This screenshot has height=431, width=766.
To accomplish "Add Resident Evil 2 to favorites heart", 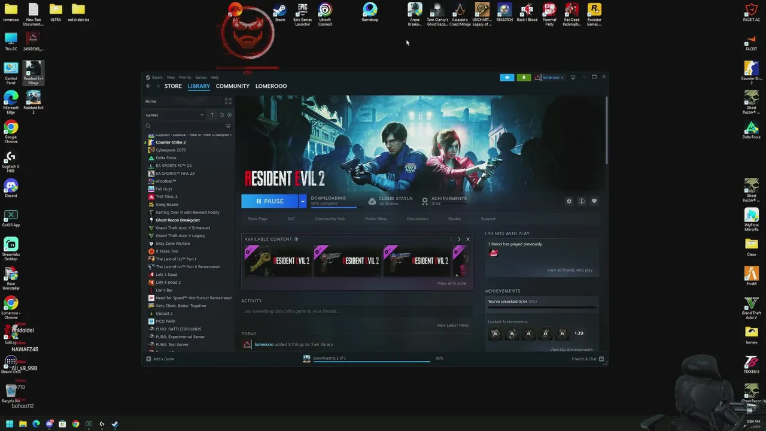I will (x=594, y=201).
